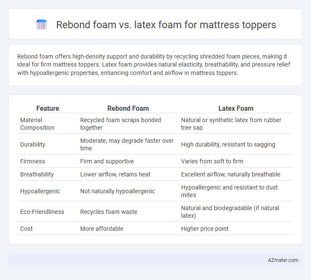Click the intro paragraph starting 'Rebond foam offers high-density'
The height and width of the screenshot is (280, 311).
154,64
